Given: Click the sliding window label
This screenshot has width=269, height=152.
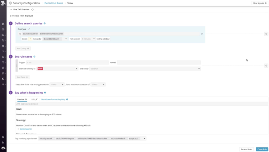Looking at the screenshot, I should (103, 39).
